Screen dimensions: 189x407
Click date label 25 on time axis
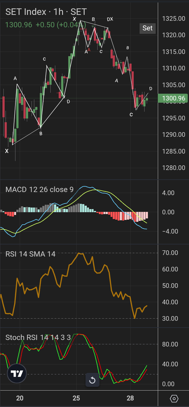[x=77, y=398]
